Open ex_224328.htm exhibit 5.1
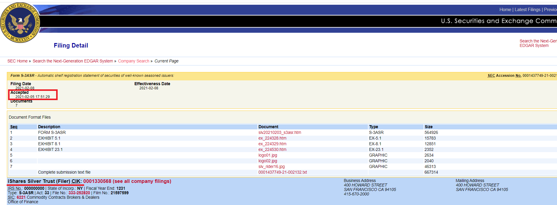 click(272, 138)
